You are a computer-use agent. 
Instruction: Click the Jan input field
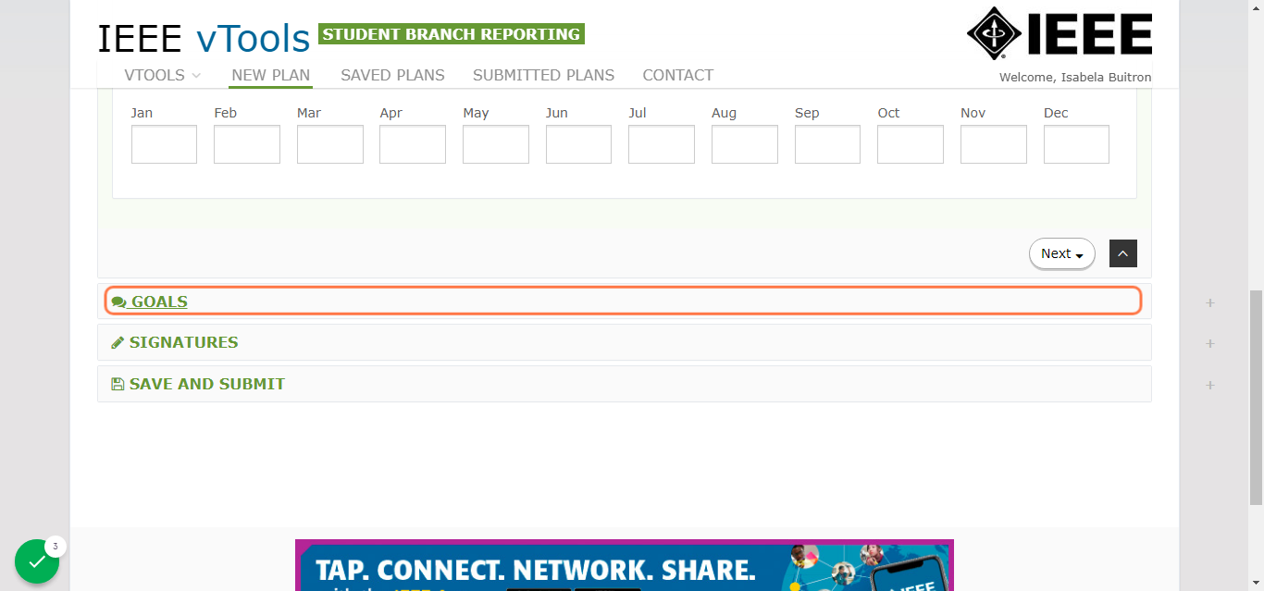[164, 144]
